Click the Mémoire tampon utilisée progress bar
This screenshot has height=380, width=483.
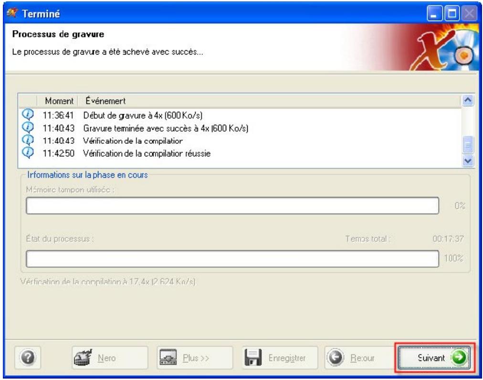[232, 206]
